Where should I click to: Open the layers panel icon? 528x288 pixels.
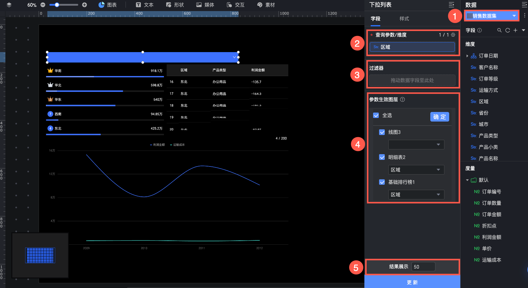pos(9,5)
